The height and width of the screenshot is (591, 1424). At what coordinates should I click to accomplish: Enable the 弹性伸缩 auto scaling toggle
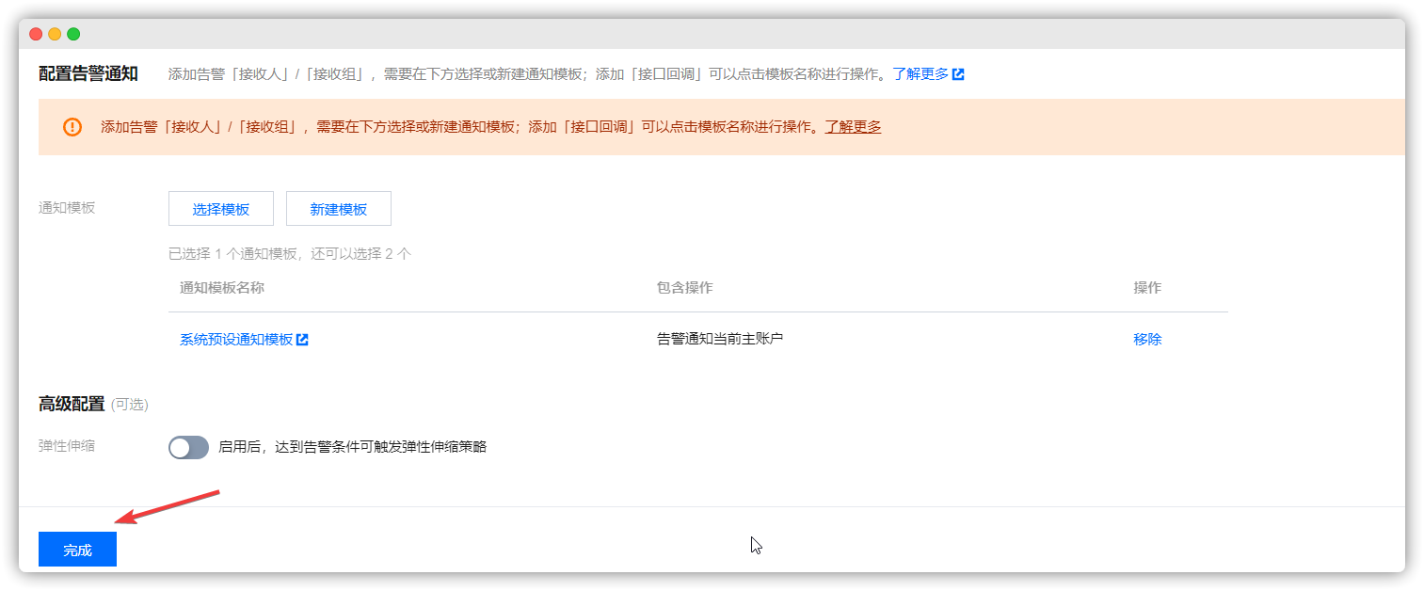188,447
